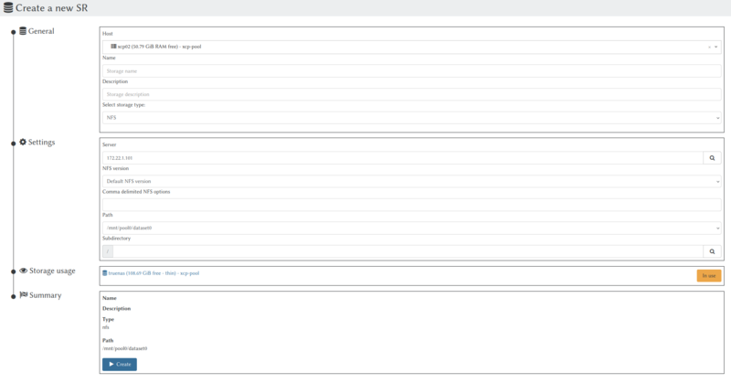Click the orange In use button
731x383 pixels.
coord(708,275)
